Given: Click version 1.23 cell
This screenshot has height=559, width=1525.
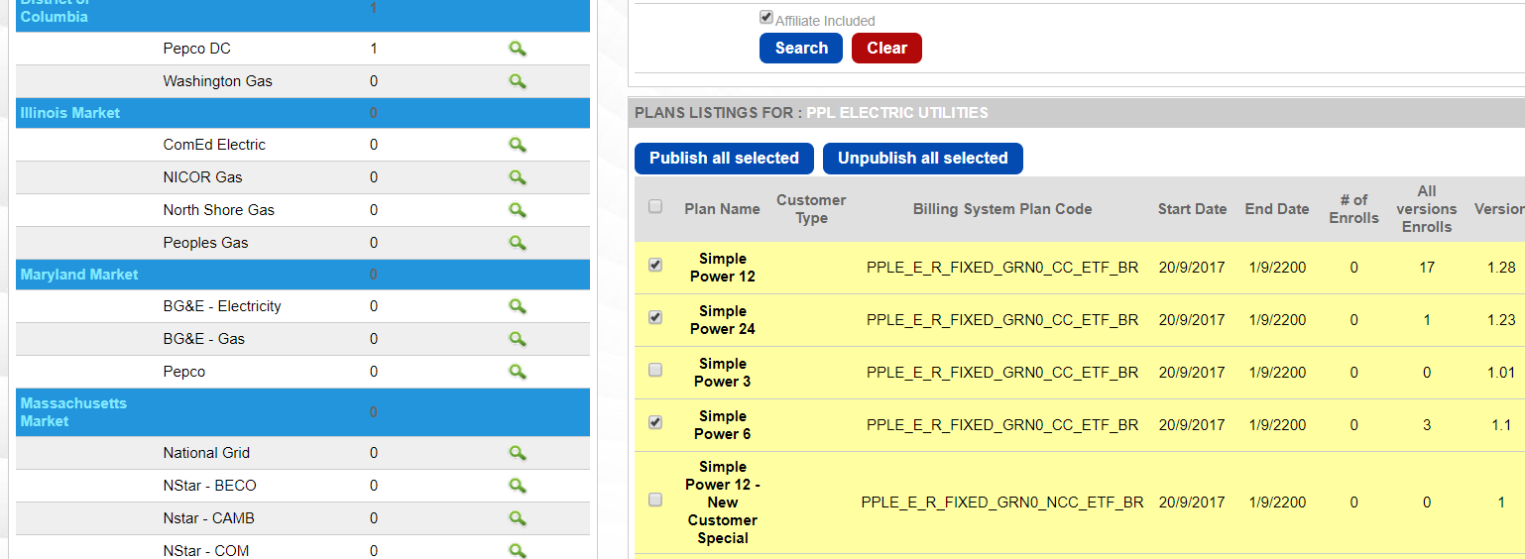Looking at the screenshot, I should [x=1501, y=320].
